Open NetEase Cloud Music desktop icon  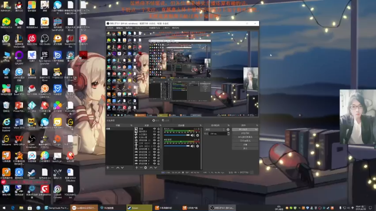click(x=32, y=40)
